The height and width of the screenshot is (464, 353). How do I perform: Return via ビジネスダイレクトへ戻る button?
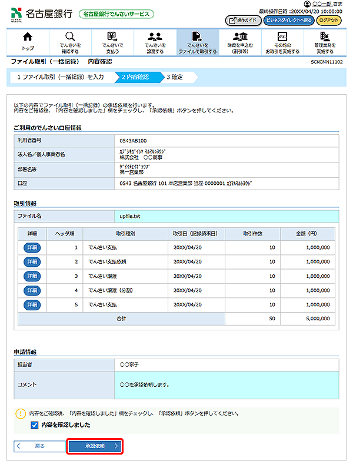click(x=288, y=20)
